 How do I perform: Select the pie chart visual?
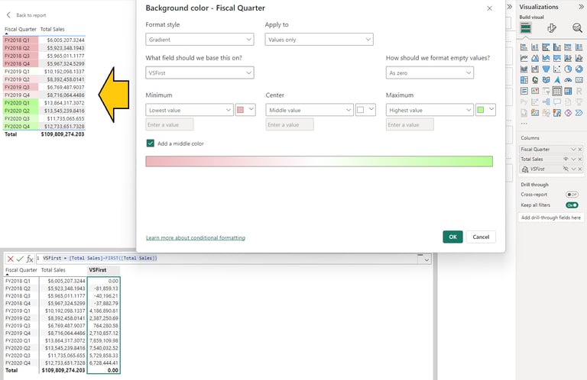point(568,69)
